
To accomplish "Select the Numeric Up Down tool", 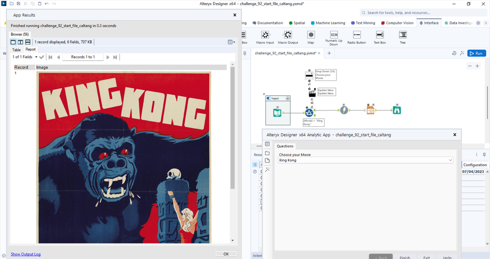I will 334,38.
